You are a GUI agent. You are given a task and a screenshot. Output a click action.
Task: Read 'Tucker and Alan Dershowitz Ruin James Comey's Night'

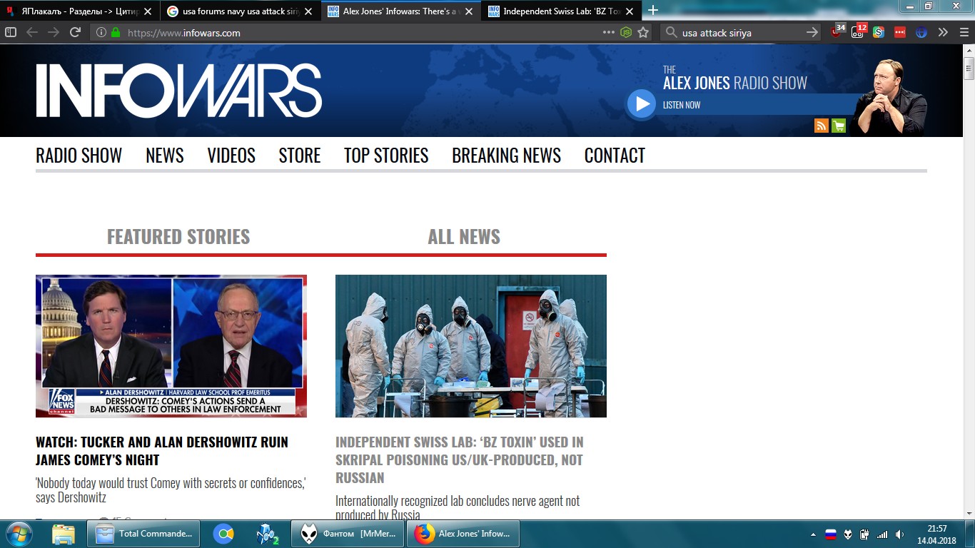pos(162,451)
